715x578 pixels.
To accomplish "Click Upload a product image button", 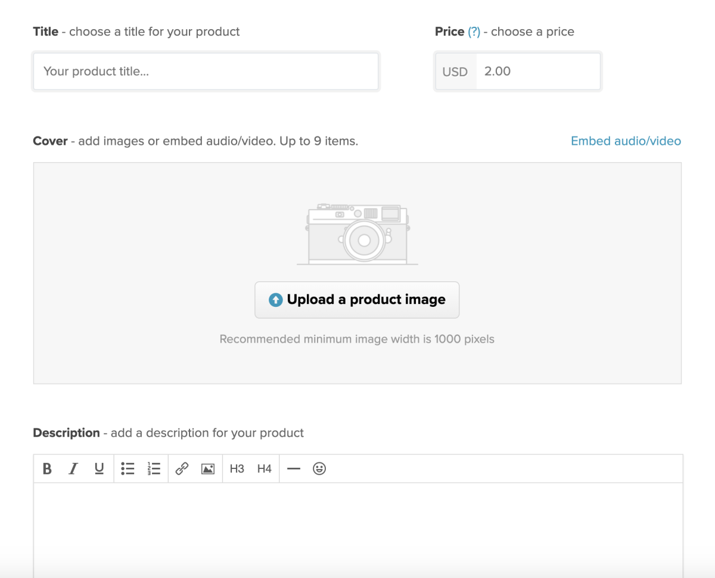I will coord(357,300).
